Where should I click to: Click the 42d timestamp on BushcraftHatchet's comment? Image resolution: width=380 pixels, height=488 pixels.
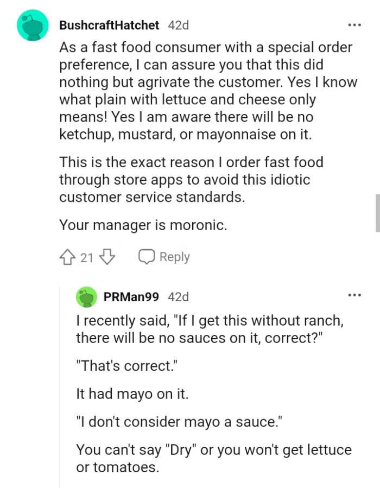(178, 25)
